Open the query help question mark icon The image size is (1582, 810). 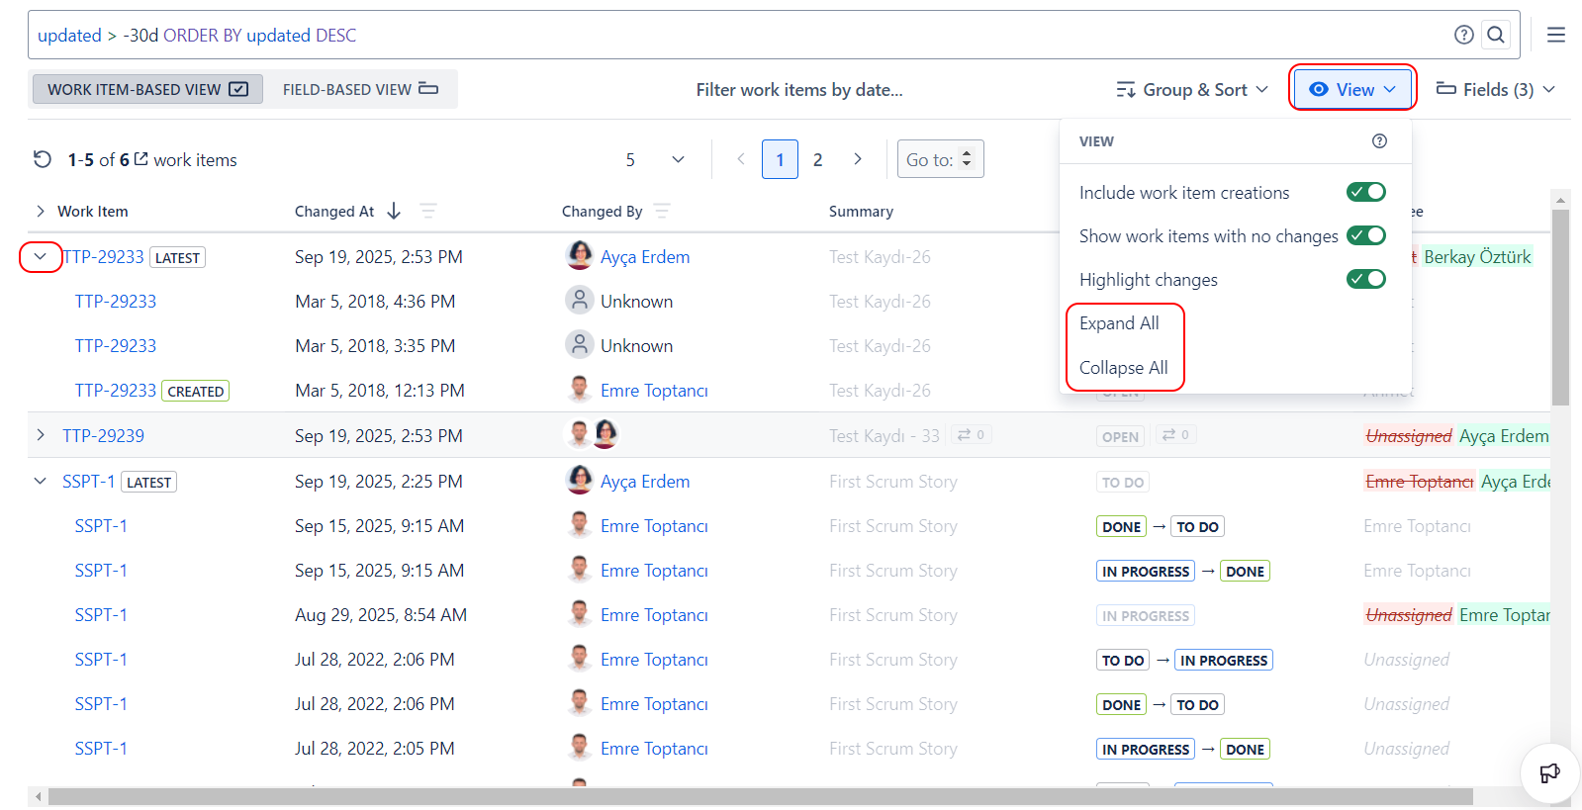pos(1463,35)
